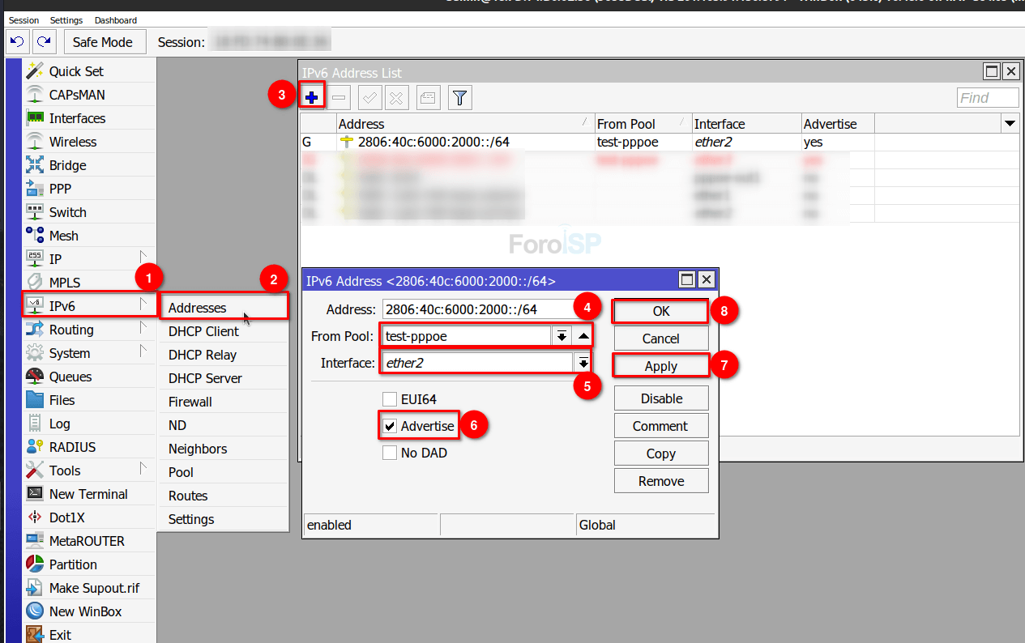Click the comment icon in toolbar
This screenshot has width=1025, height=643.
[428, 98]
